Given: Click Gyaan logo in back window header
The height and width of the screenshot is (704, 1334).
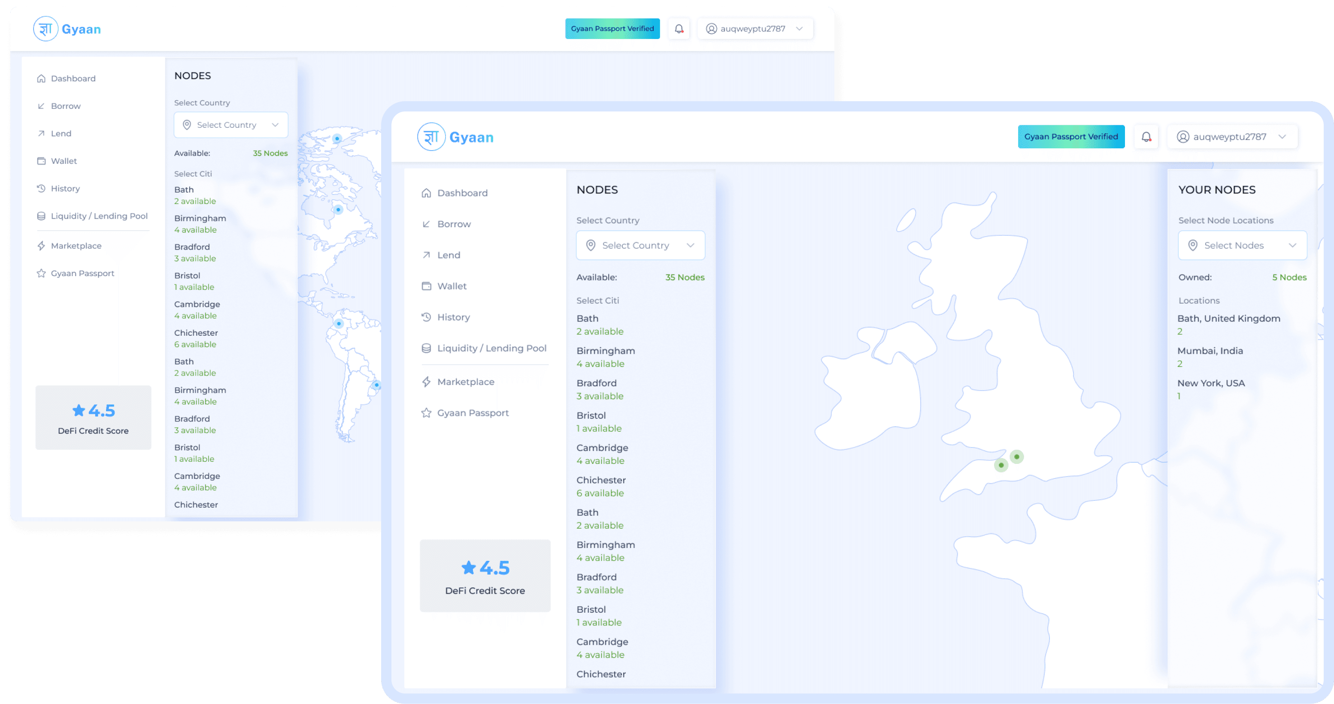Looking at the screenshot, I should point(67,28).
